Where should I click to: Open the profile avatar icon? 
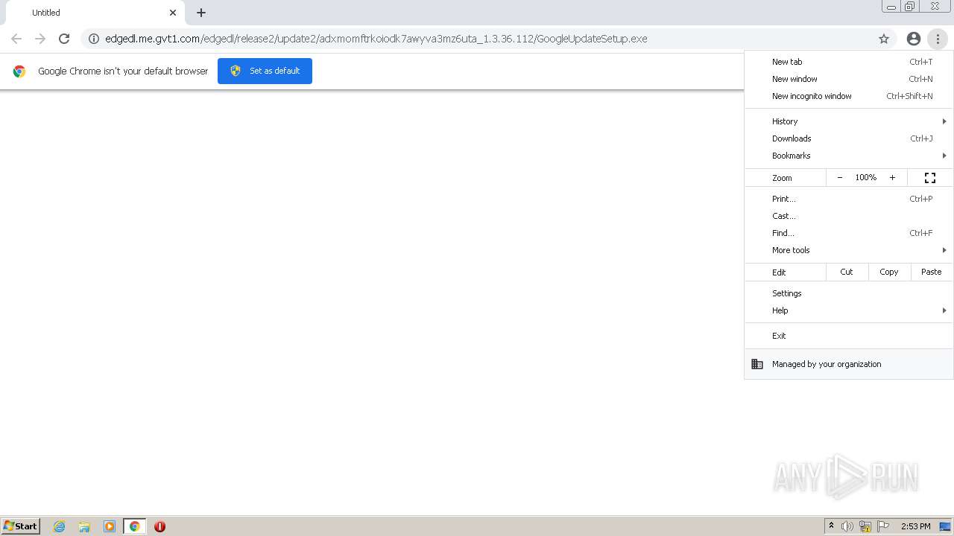(x=914, y=39)
